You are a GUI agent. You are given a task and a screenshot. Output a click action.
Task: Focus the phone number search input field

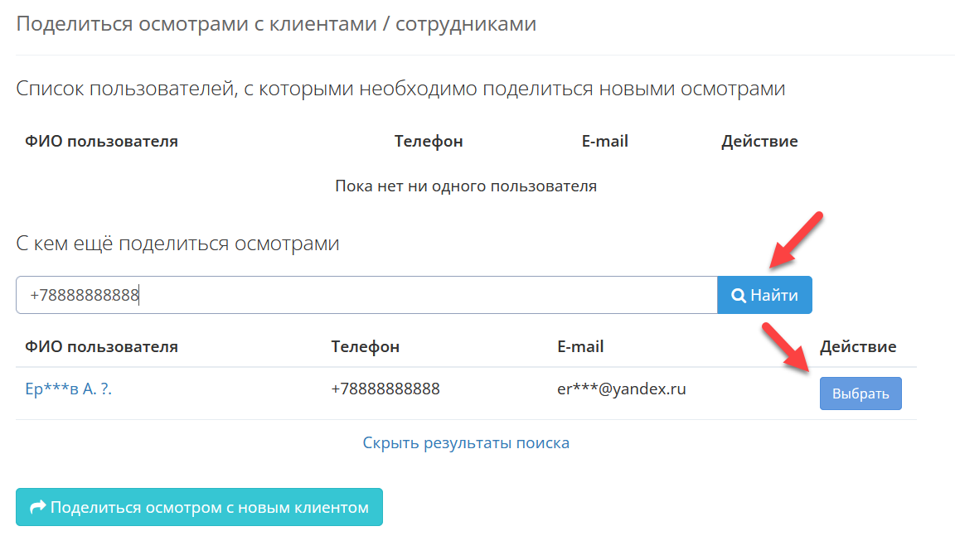pos(366,295)
